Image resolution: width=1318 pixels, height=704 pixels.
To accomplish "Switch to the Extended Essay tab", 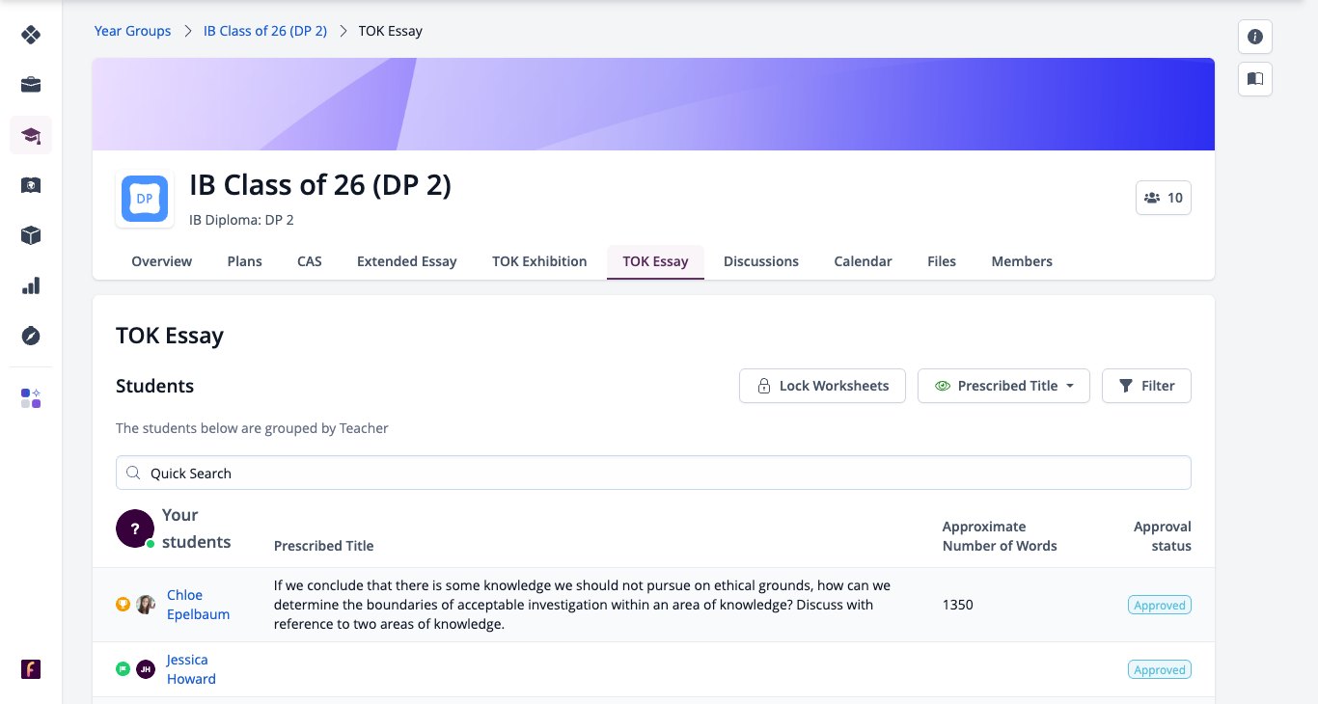I will point(406,261).
